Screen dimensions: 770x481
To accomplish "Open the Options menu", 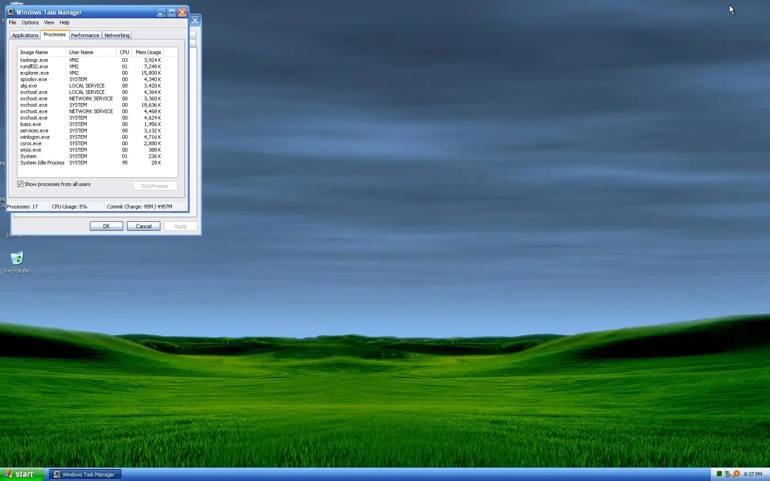I will (30, 22).
